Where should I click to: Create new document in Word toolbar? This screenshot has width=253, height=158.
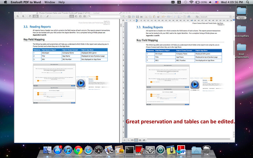pos(124,17)
